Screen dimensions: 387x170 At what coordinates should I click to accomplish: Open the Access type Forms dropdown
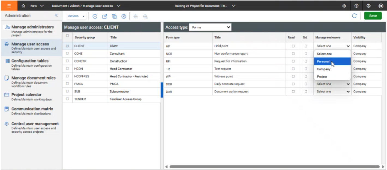pyautogui.click(x=210, y=27)
